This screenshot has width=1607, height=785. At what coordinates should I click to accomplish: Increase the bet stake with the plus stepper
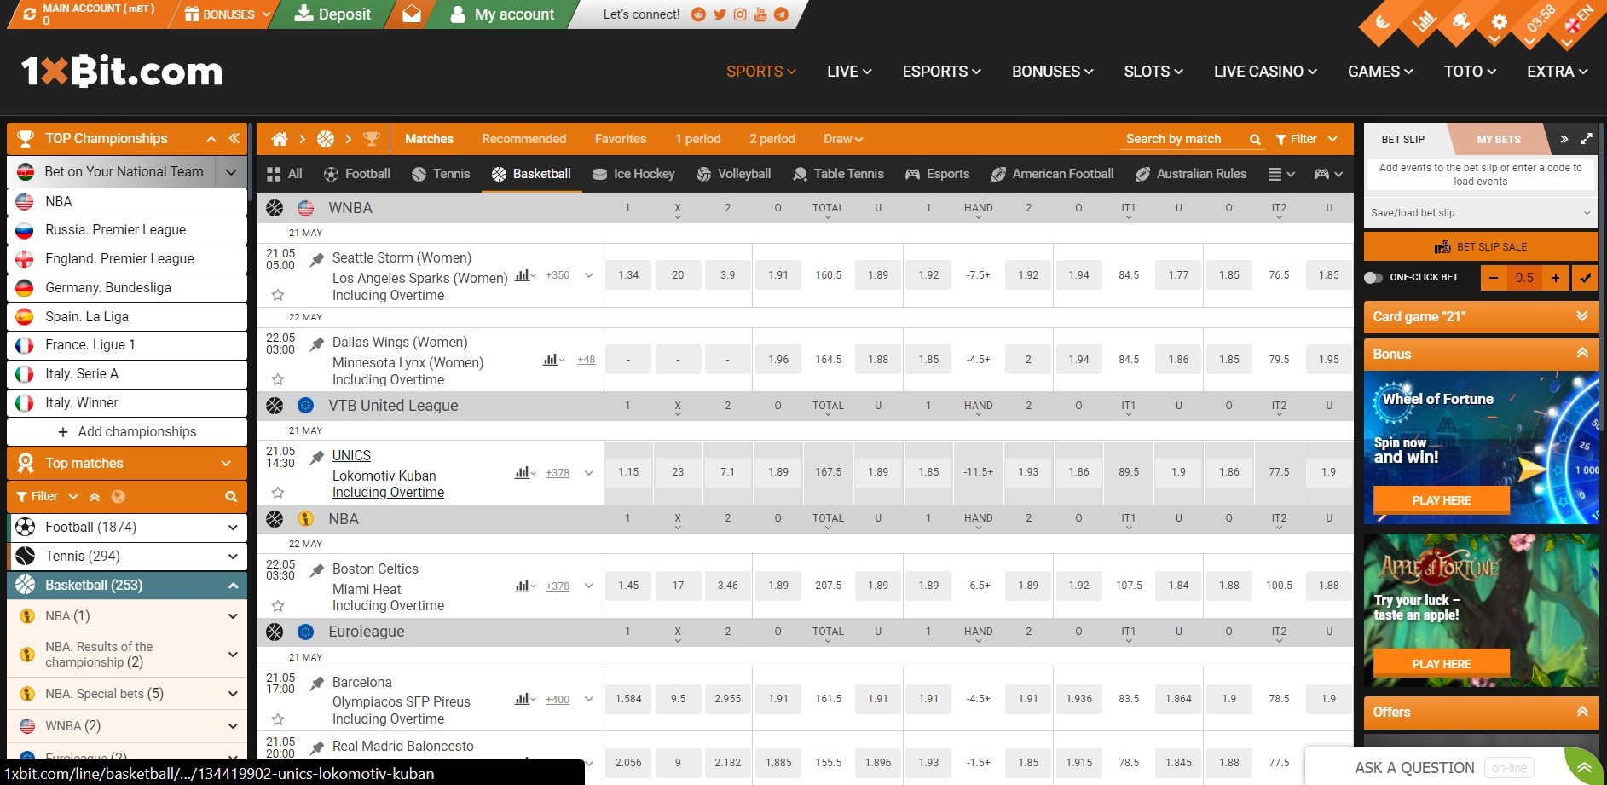1556,277
